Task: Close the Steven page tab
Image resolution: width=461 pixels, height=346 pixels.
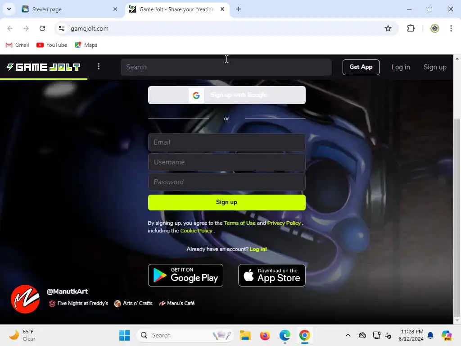Action: (x=115, y=9)
